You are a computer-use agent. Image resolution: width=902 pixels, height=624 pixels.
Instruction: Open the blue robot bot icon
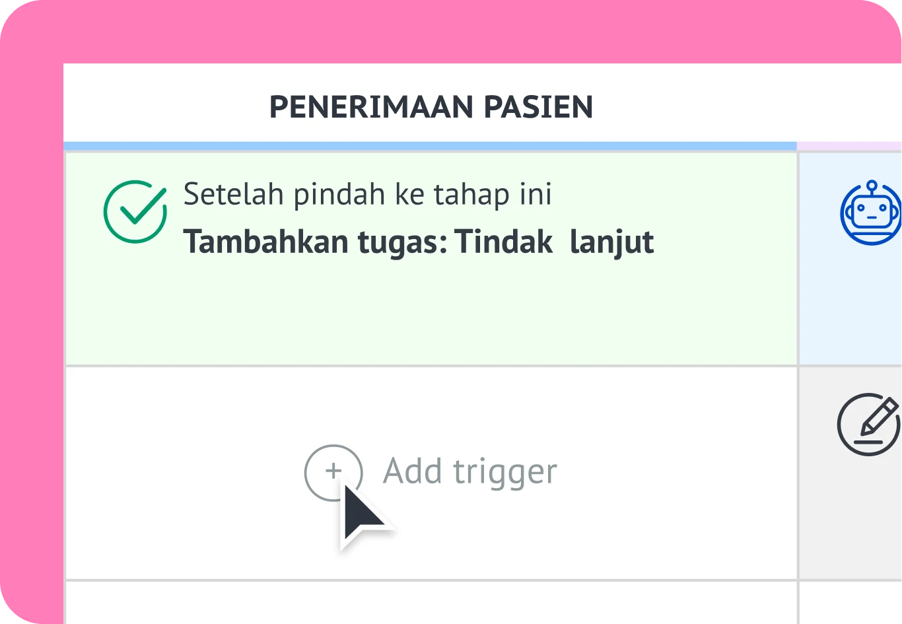870,213
